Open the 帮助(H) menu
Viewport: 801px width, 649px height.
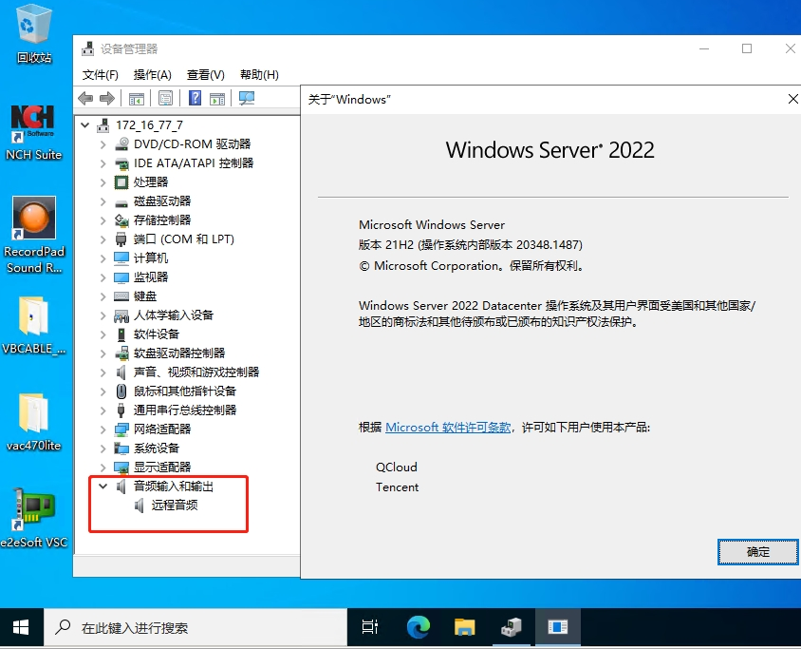click(x=259, y=75)
